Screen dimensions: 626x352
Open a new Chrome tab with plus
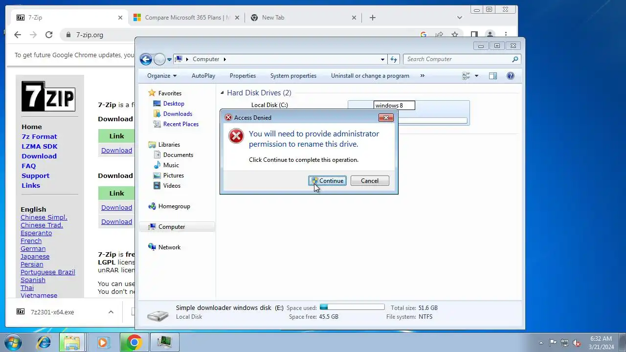point(373,18)
